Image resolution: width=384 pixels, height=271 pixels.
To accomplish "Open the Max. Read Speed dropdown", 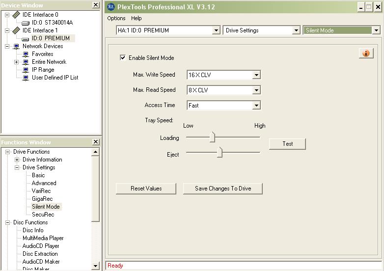I will (x=256, y=90).
